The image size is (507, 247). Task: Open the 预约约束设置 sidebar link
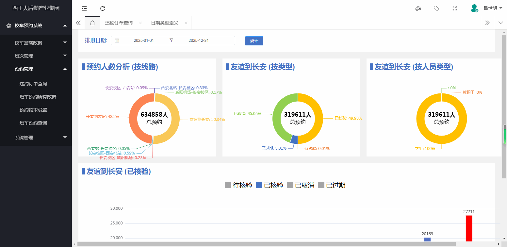point(33,110)
